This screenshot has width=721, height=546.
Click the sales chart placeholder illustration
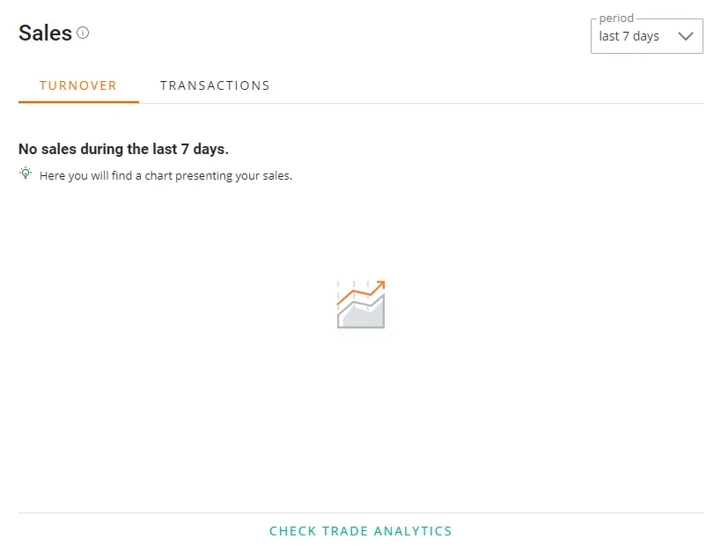coord(361,304)
